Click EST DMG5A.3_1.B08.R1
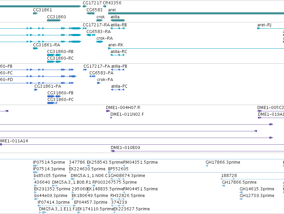 click(x=55, y=186)
